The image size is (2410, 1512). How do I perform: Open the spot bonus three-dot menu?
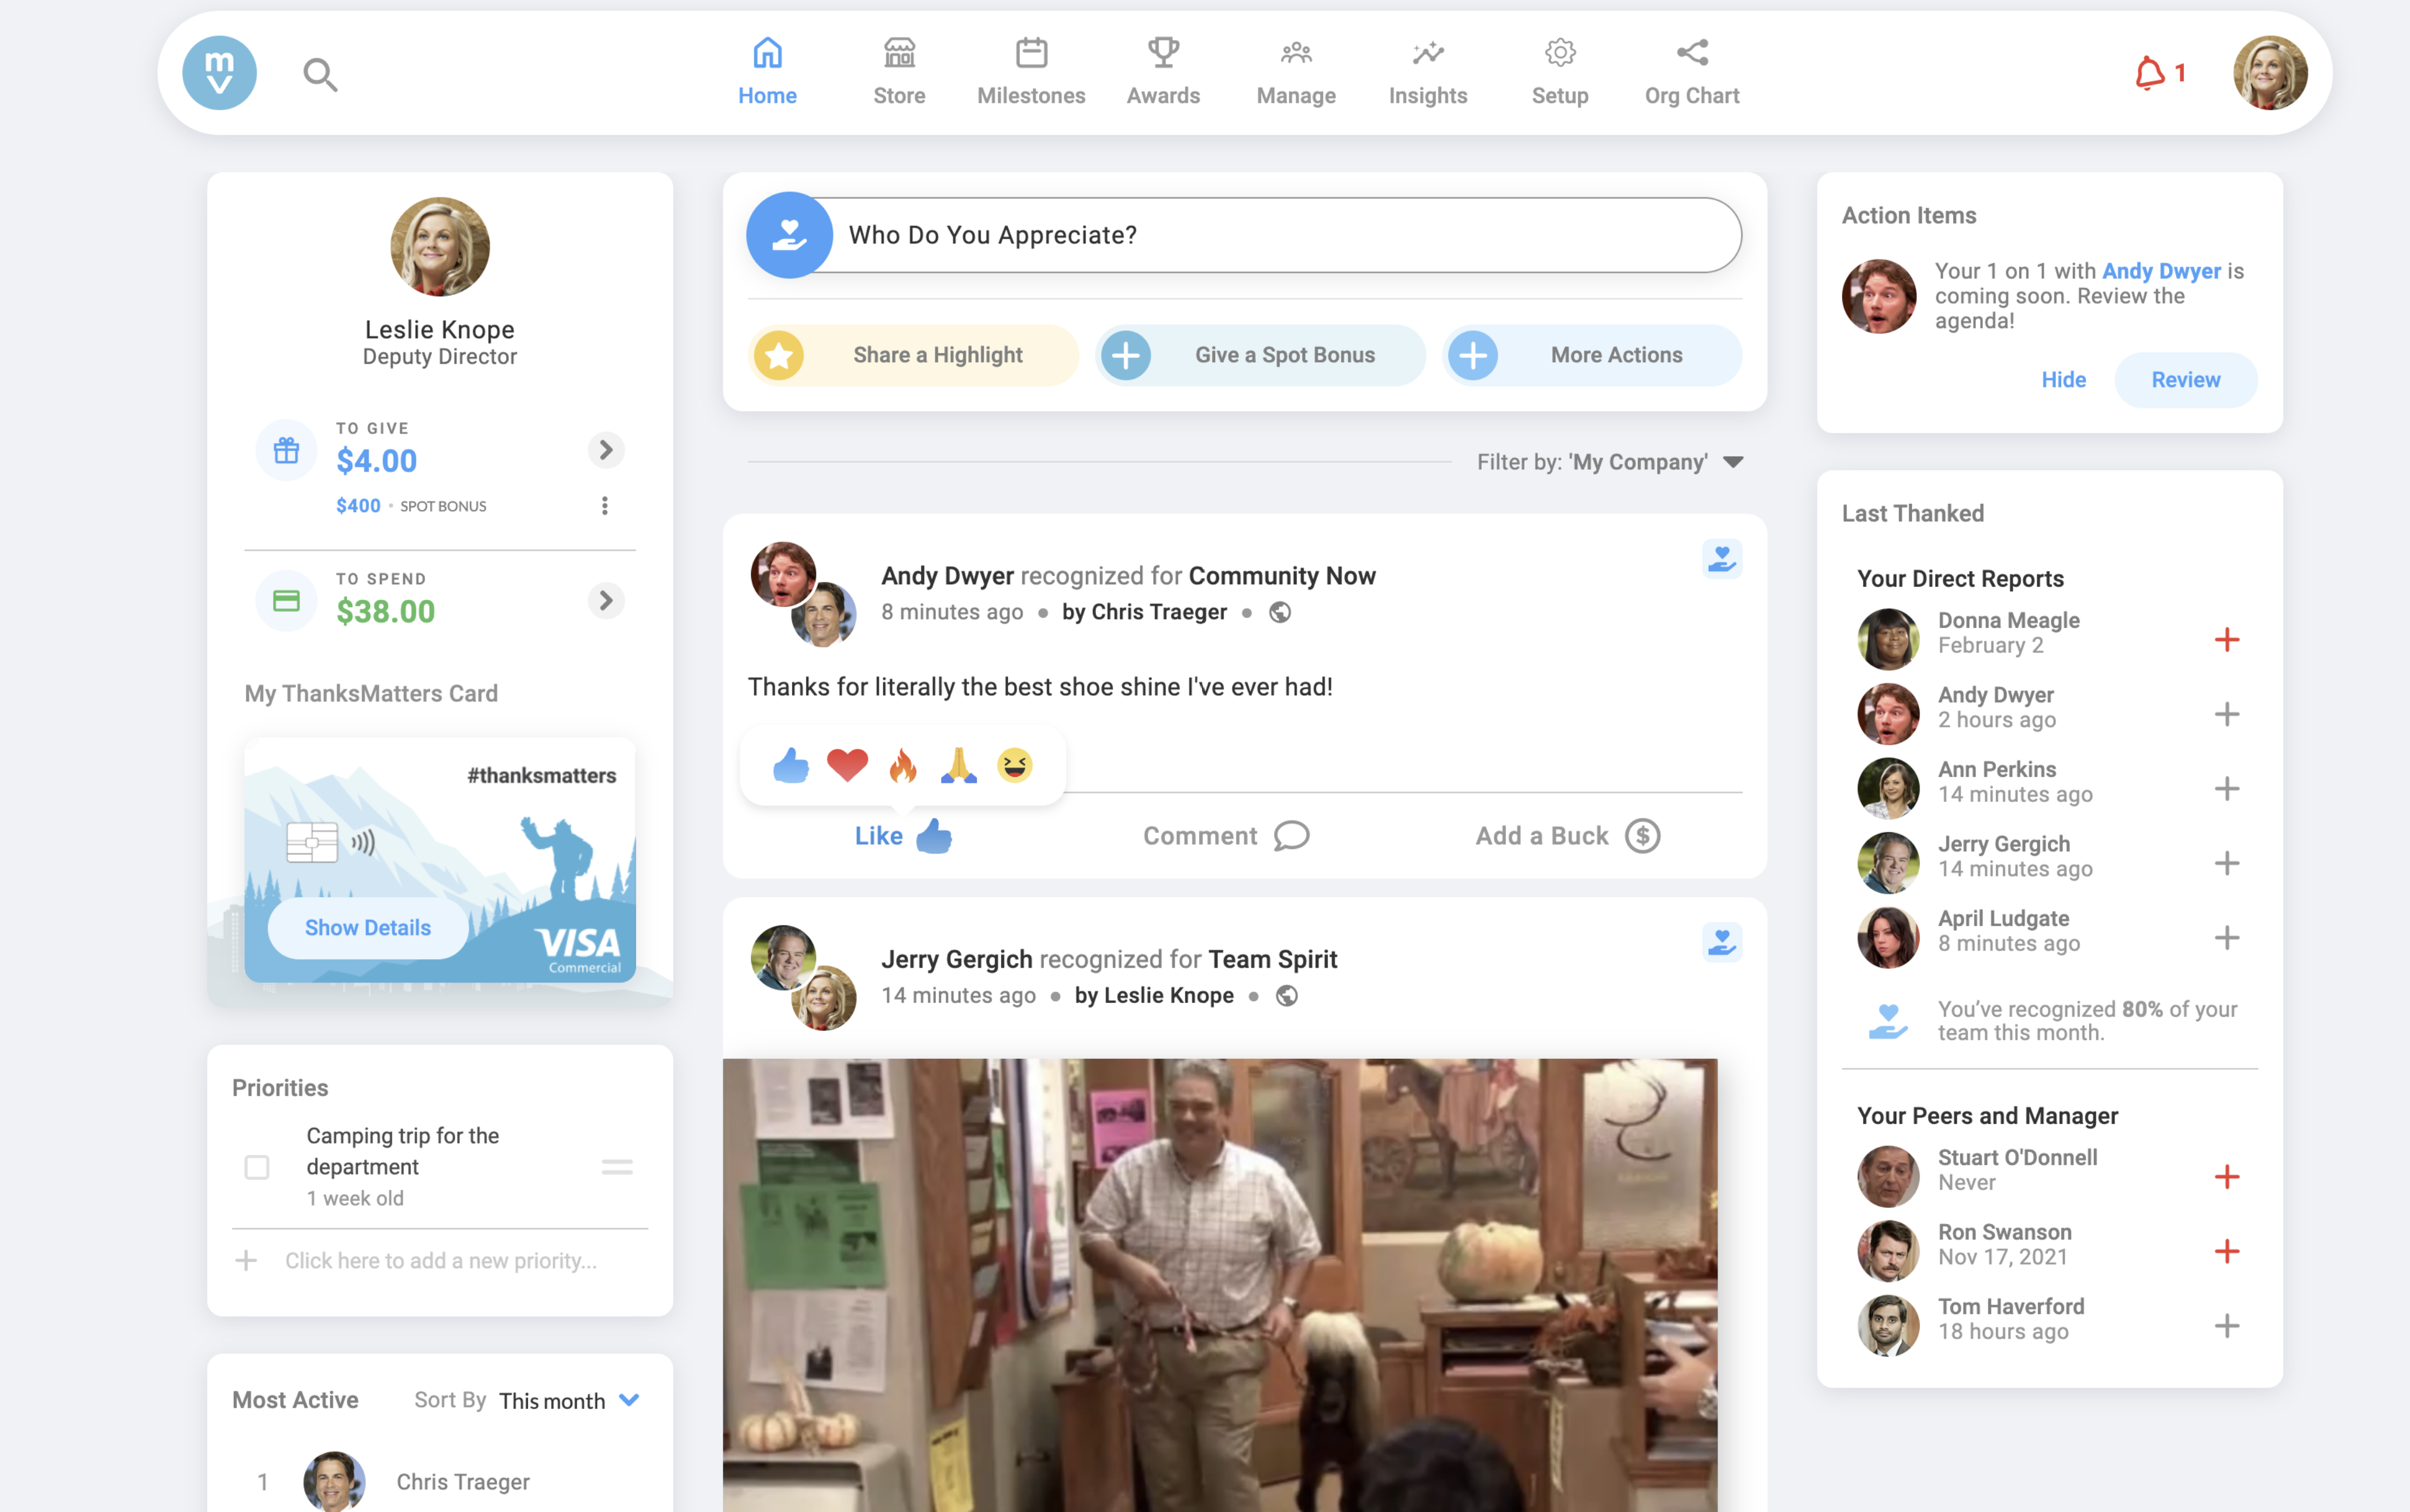click(604, 506)
